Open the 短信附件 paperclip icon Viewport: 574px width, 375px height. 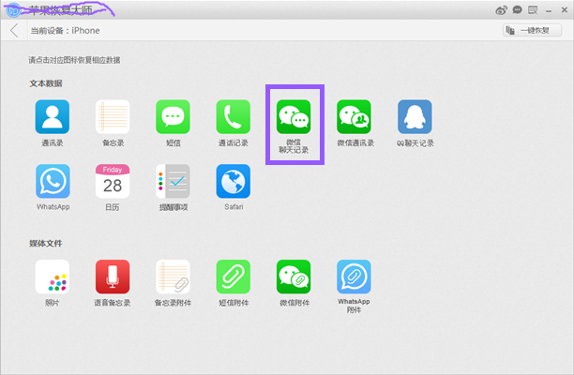tap(234, 277)
